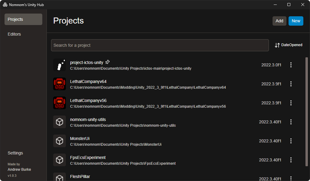This screenshot has width=310, height=181.
Task: Click the path ending in LethalCompany\LethalCompanyv64
Action: click(148, 87)
